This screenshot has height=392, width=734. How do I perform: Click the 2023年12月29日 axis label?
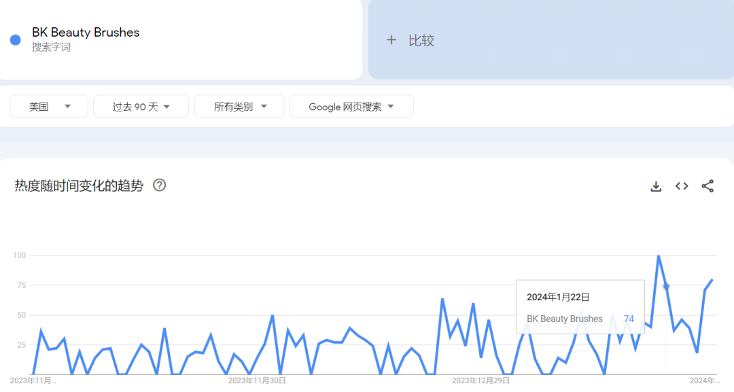coord(480,380)
